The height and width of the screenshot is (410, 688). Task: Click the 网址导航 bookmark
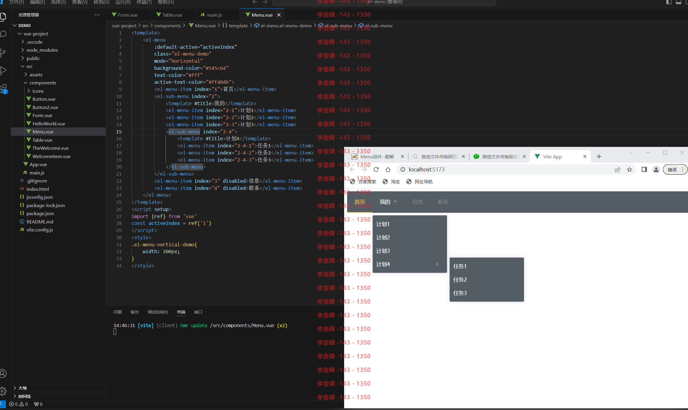419,182
